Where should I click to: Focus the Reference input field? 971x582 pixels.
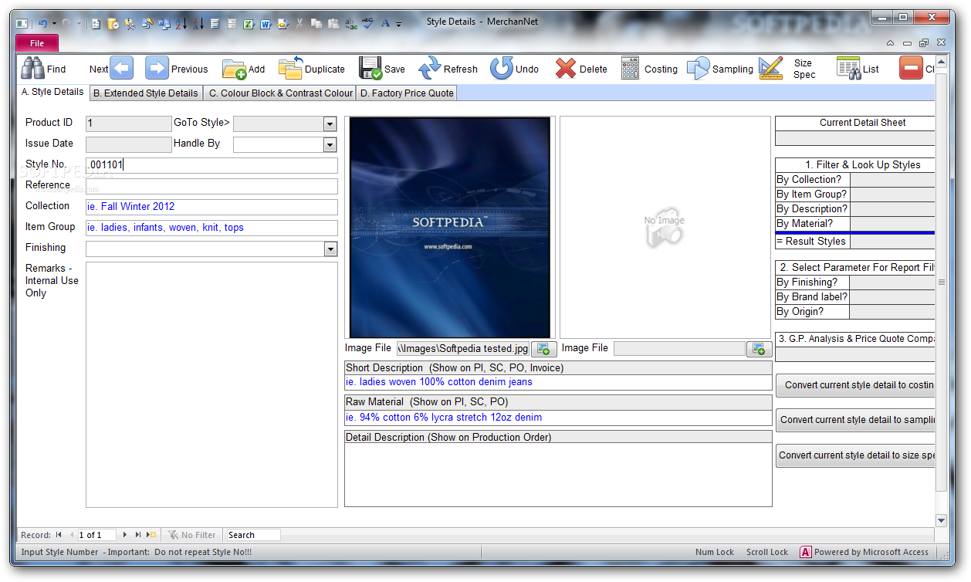pos(211,186)
